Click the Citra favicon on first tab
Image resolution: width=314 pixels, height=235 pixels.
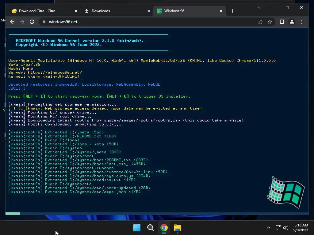coord(14,11)
